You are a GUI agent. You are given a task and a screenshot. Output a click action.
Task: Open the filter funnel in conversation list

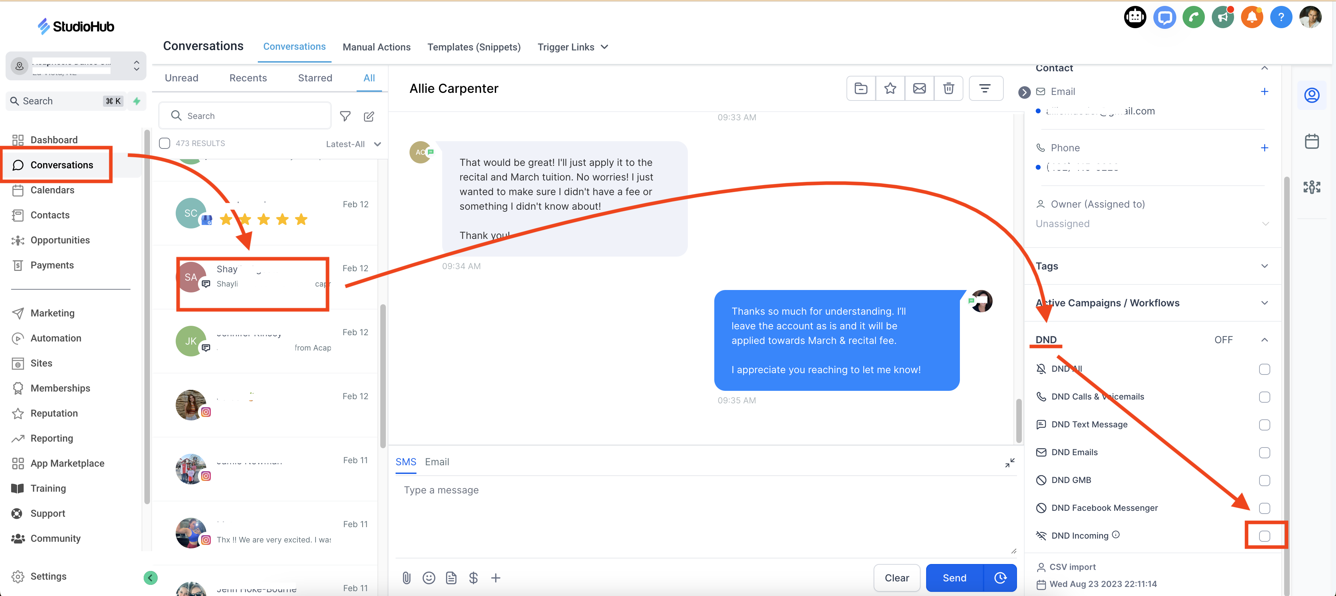pyautogui.click(x=345, y=116)
